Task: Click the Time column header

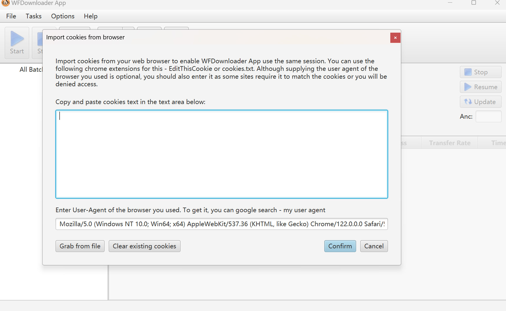Action: [498, 143]
